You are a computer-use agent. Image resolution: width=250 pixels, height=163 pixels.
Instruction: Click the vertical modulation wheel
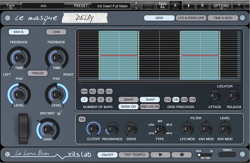coord(23,129)
